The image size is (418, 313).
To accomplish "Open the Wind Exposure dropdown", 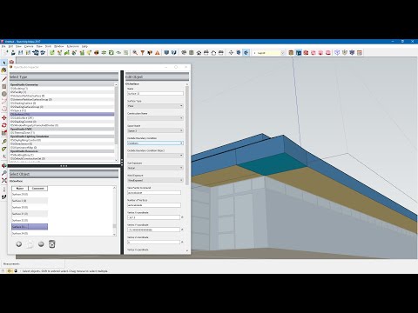I will [x=155, y=180].
